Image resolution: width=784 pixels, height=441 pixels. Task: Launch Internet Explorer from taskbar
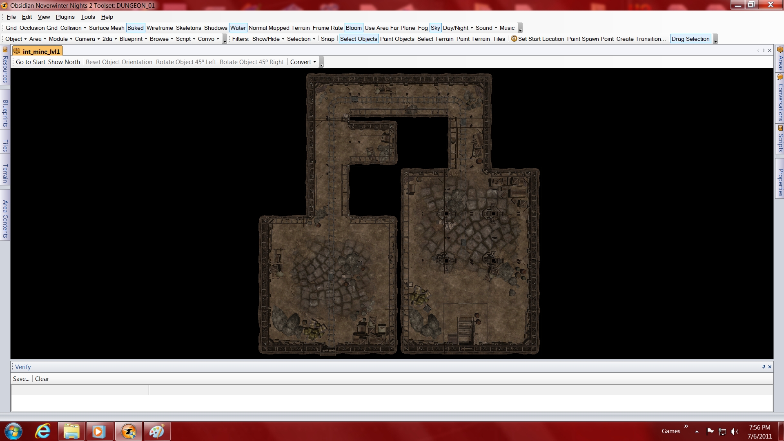click(43, 431)
